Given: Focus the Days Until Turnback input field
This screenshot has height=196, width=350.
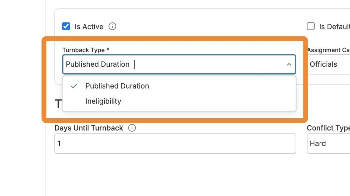Looking at the screenshot, I should click(x=175, y=144).
